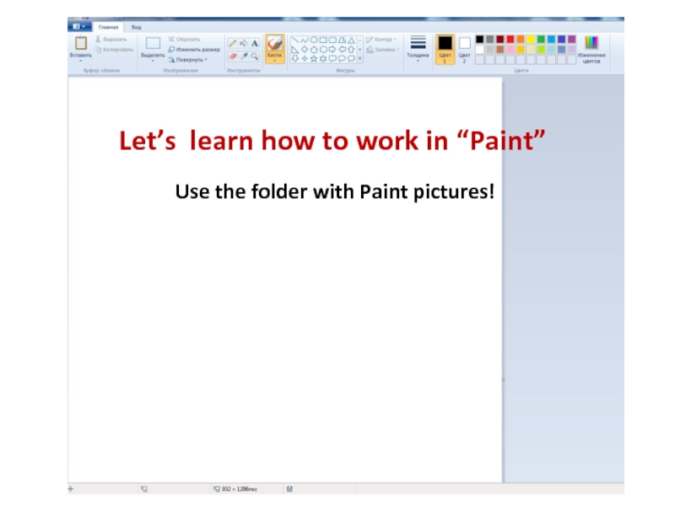Choose the Oval shape
Image resolution: width=675 pixels, height=506 pixels.
(314, 40)
